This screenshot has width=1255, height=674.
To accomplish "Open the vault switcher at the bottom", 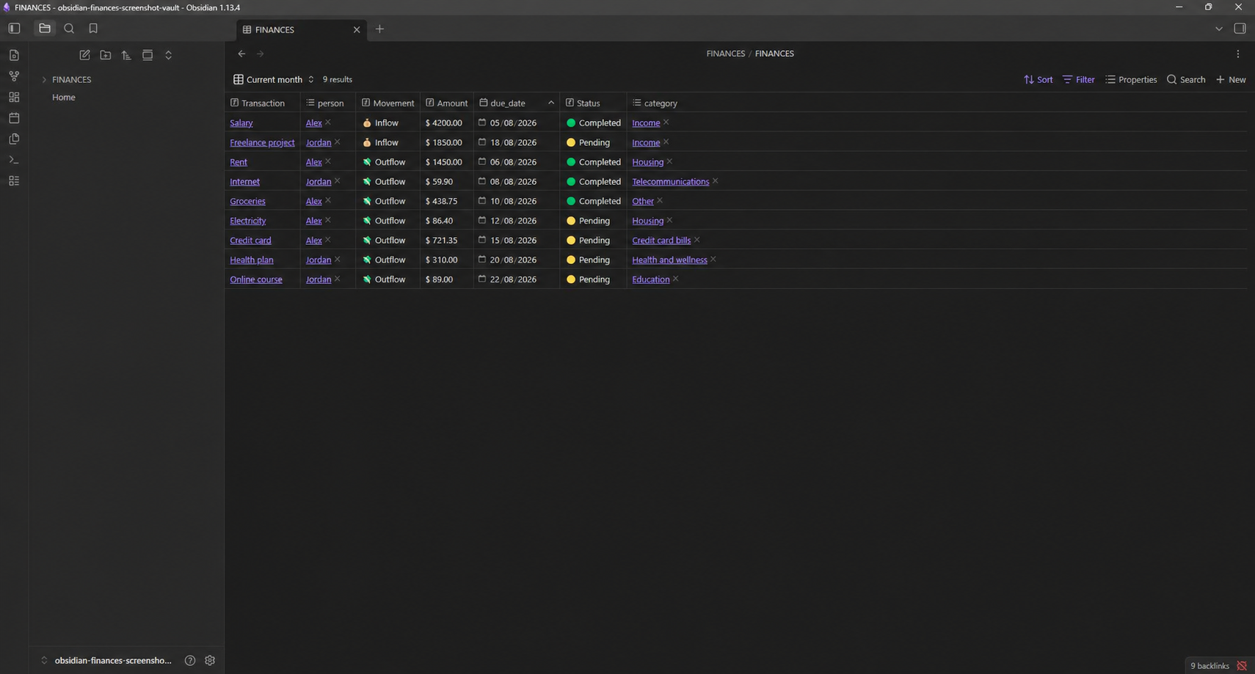I will [x=106, y=661].
